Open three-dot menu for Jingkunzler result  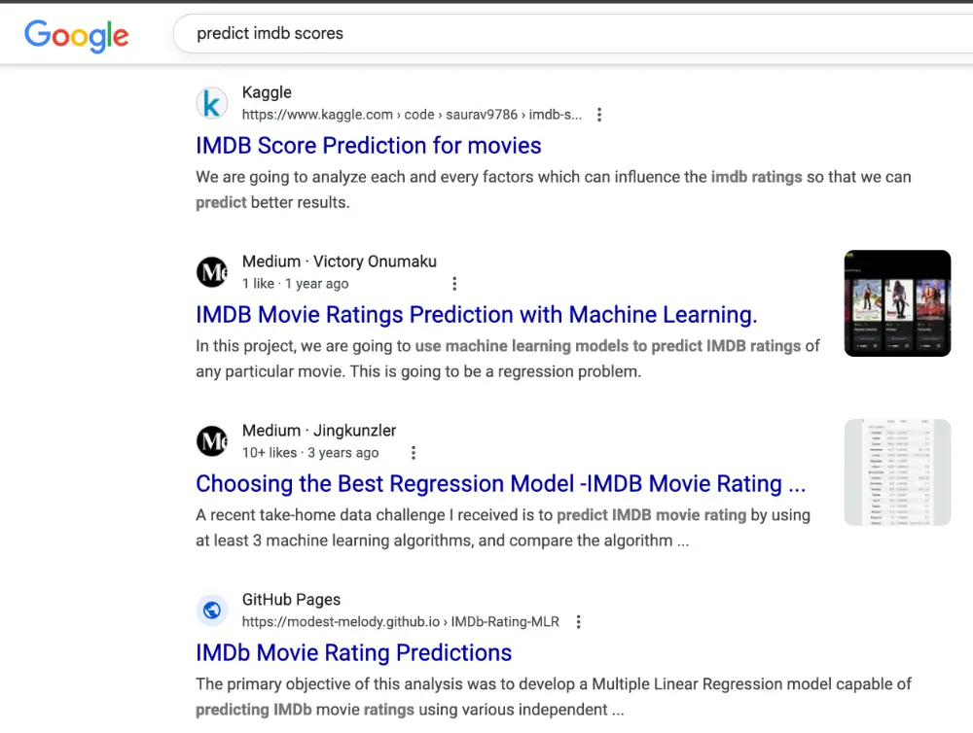(x=414, y=453)
